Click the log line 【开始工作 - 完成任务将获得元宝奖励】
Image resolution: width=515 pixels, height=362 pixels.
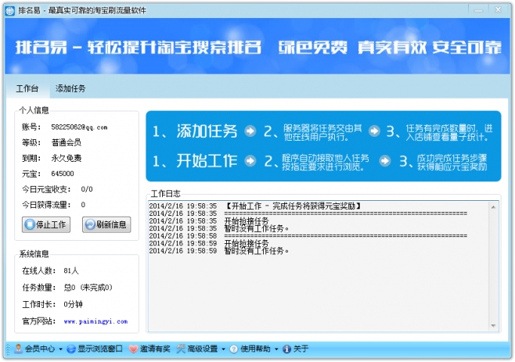pyautogui.click(x=293, y=206)
